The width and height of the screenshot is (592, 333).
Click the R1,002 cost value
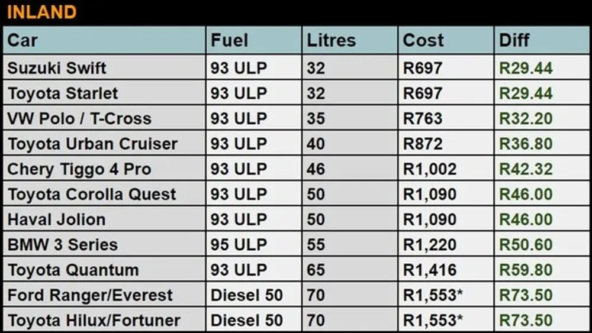coord(430,169)
